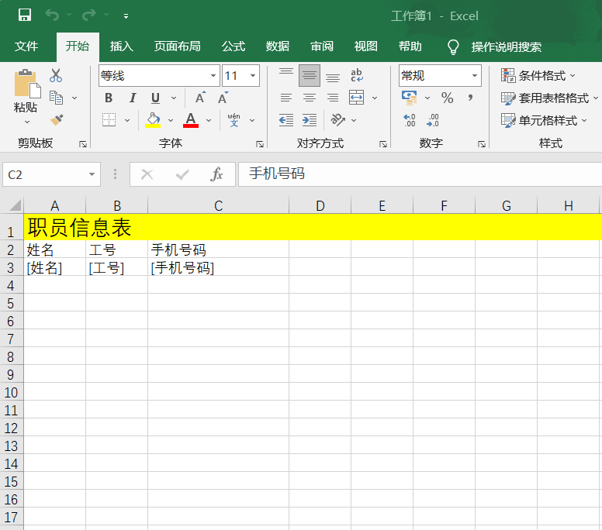The height and width of the screenshot is (530, 602).
Task: Click the Cut scissors icon
Action: click(x=56, y=76)
